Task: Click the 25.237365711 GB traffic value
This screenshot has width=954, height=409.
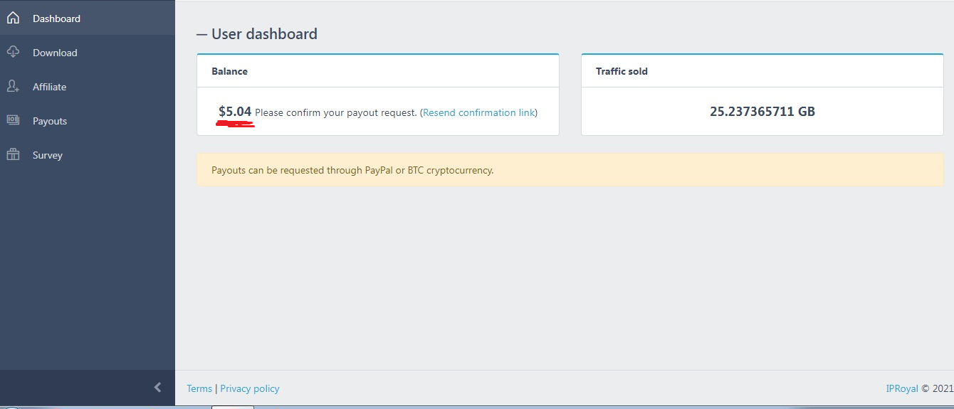Action: [x=762, y=112]
